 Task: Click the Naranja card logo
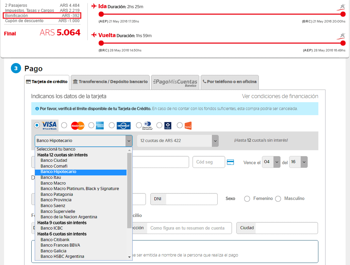tap(188, 126)
